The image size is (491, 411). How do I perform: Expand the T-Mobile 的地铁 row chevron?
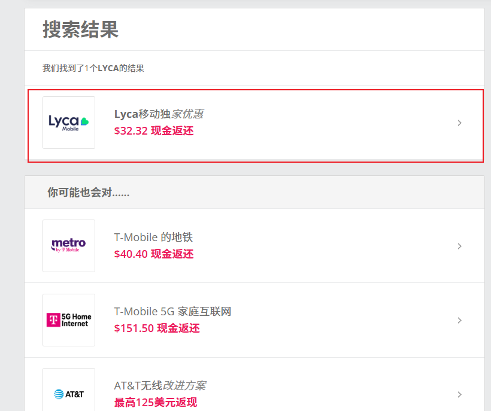(459, 246)
